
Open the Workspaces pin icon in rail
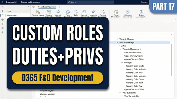tap(2, 24)
